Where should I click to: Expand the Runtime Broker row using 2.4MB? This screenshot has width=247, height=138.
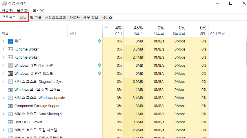pyautogui.click(x=3, y=57)
